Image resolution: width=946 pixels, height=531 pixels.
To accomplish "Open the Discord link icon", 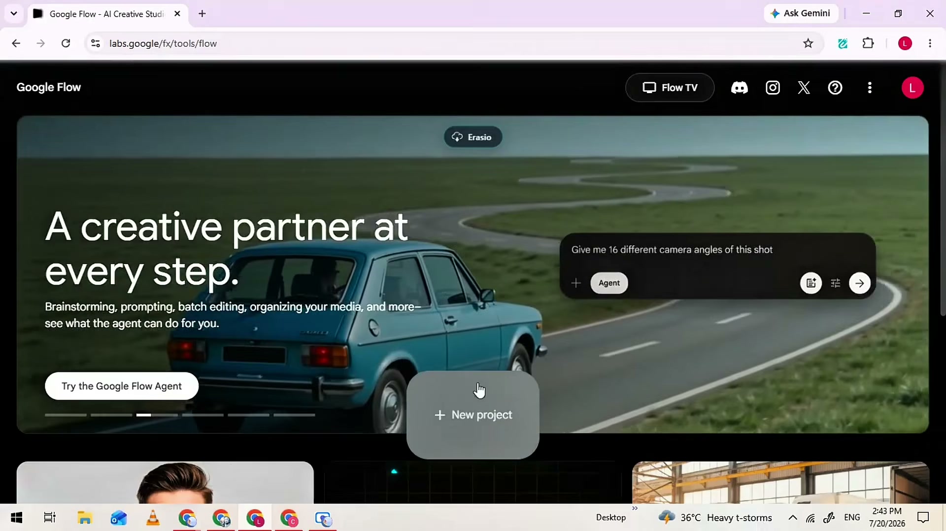I will (x=739, y=88).
